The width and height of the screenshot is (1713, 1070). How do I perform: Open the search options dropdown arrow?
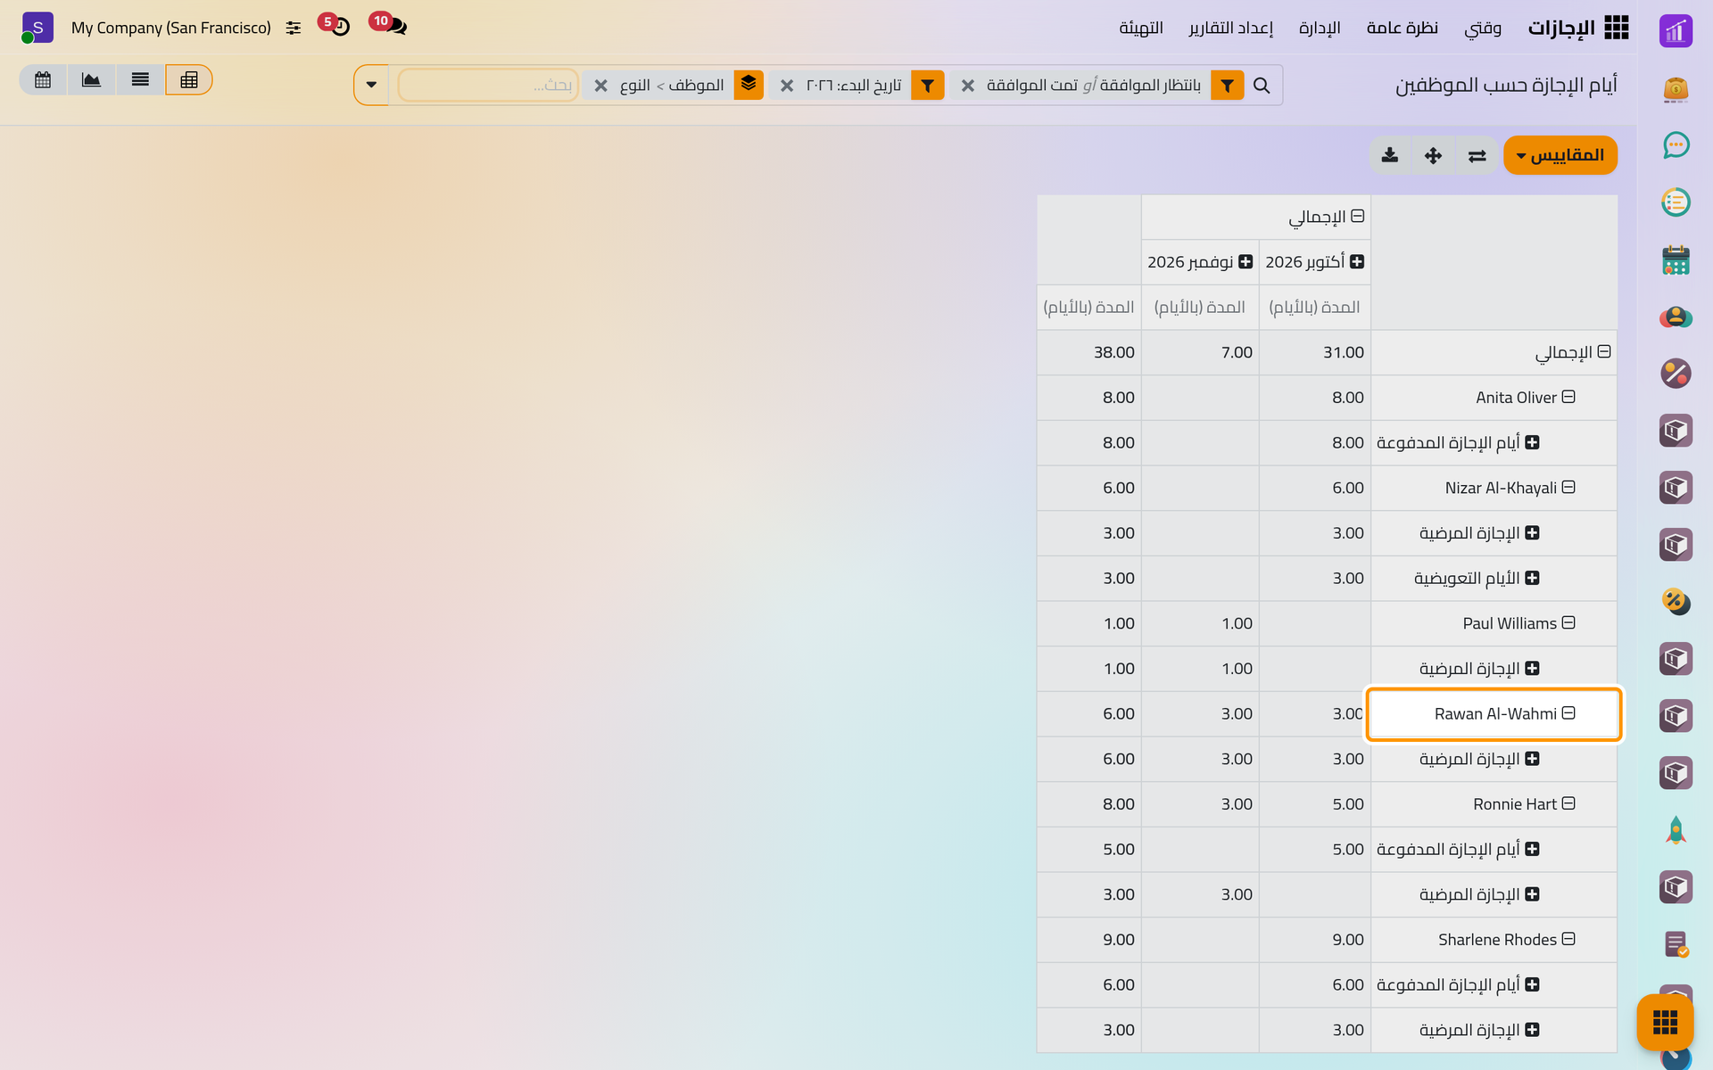(371, 86)
